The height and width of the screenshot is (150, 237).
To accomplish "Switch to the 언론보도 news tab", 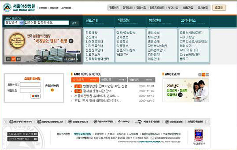I will coord(113,80).
